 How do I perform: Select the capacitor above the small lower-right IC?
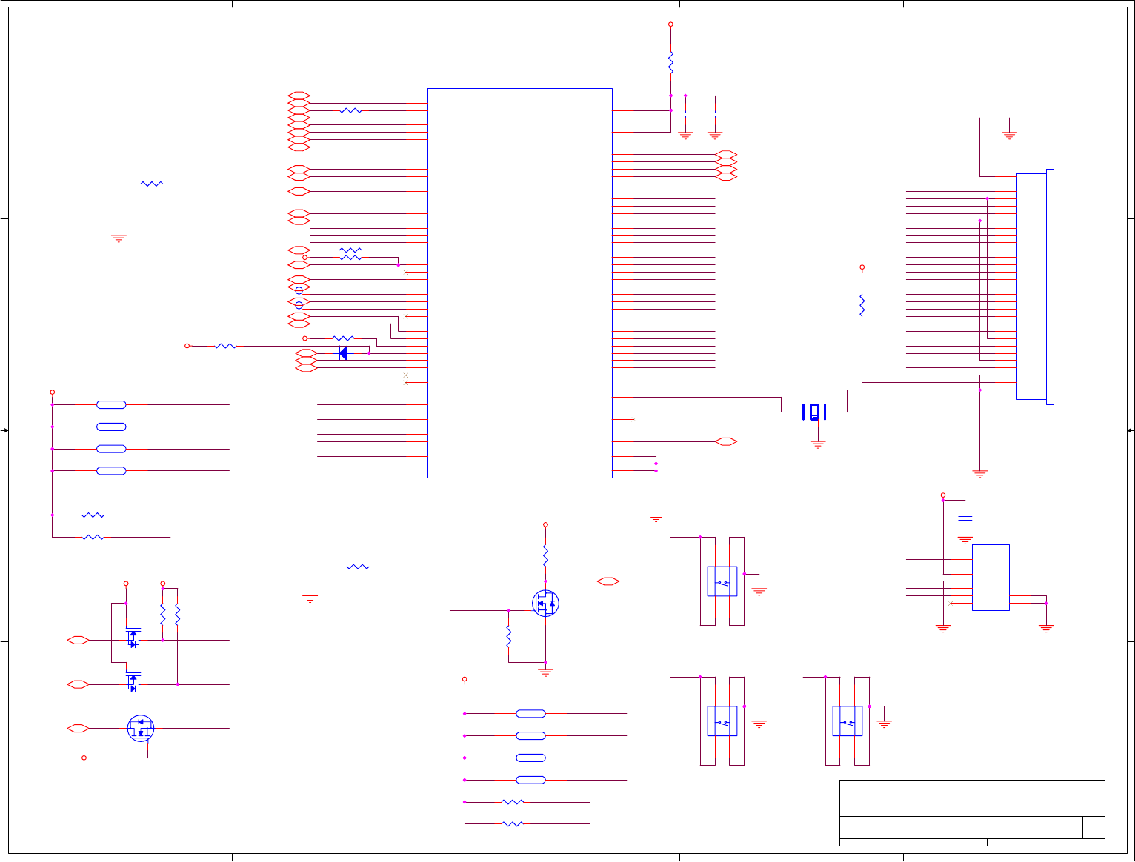pos(965,518)
